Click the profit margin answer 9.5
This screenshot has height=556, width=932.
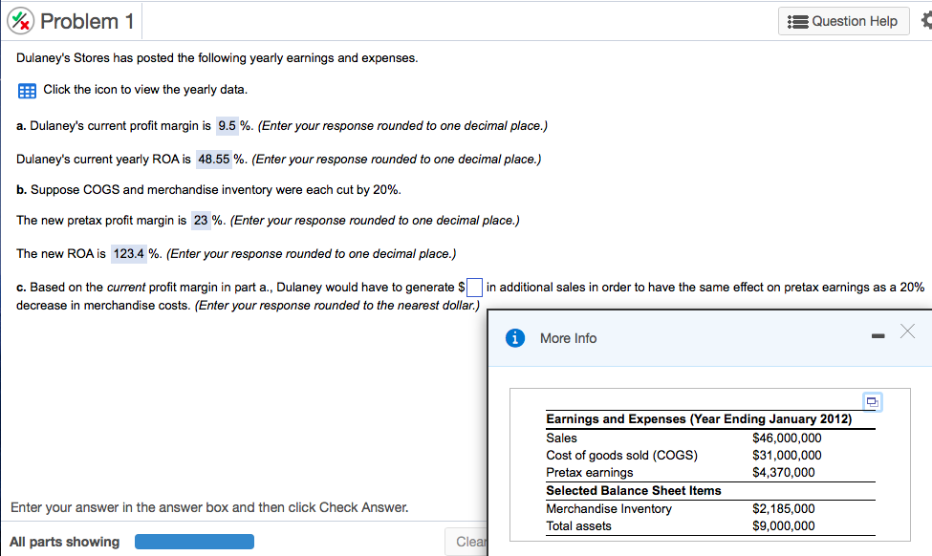(x=228, y=126)
